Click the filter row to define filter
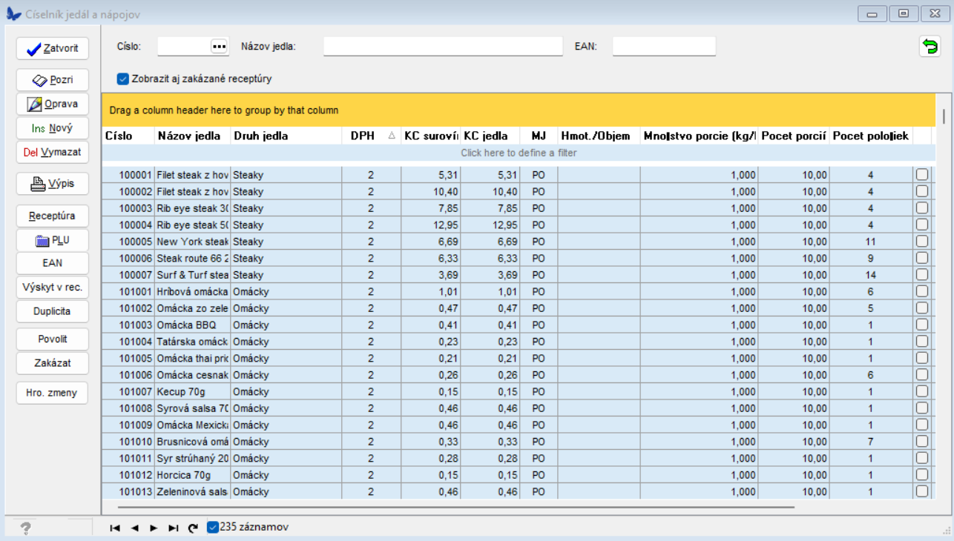The height and width of the screenshot is (541, 954). [518, 153]
